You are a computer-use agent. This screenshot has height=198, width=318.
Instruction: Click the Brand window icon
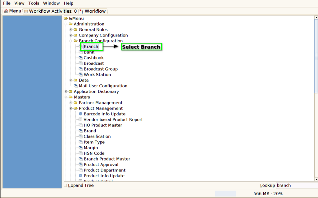point(80,131)
